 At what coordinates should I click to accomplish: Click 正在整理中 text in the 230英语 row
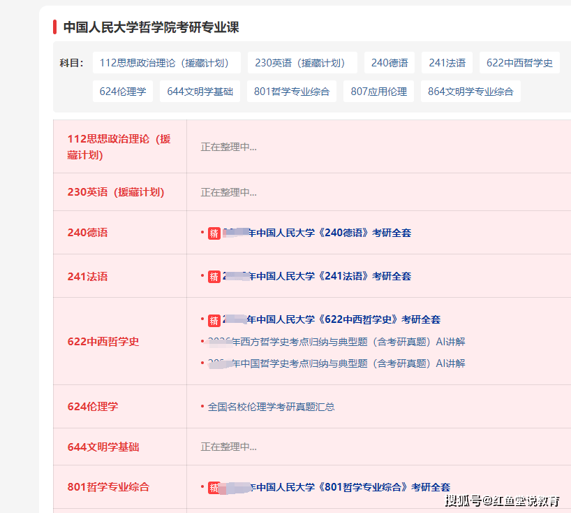229,192
